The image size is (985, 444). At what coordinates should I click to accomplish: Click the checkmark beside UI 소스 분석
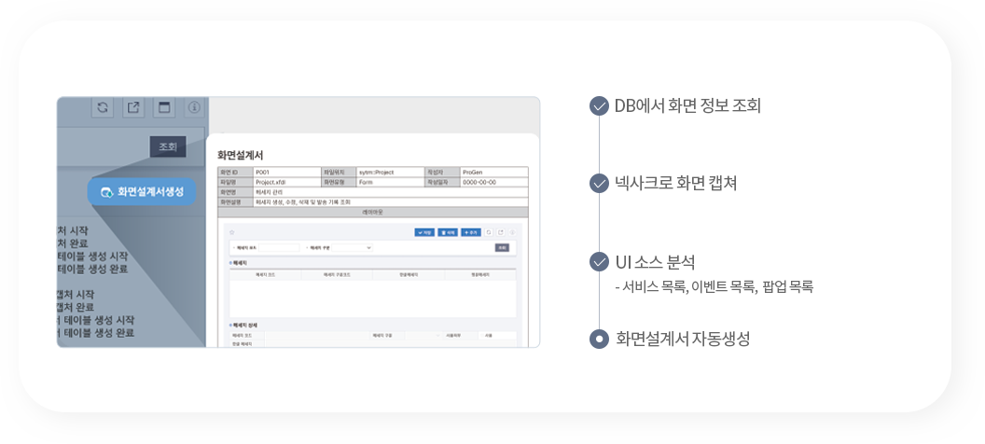click(x=600, y=262)
